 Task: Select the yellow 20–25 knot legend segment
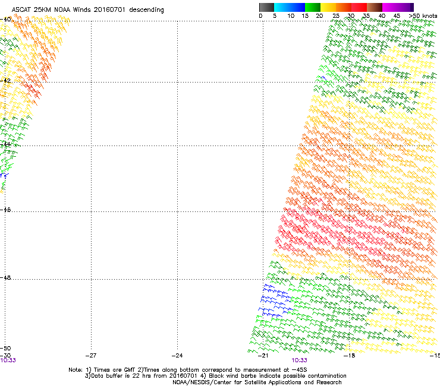click(x=328, y=7)
